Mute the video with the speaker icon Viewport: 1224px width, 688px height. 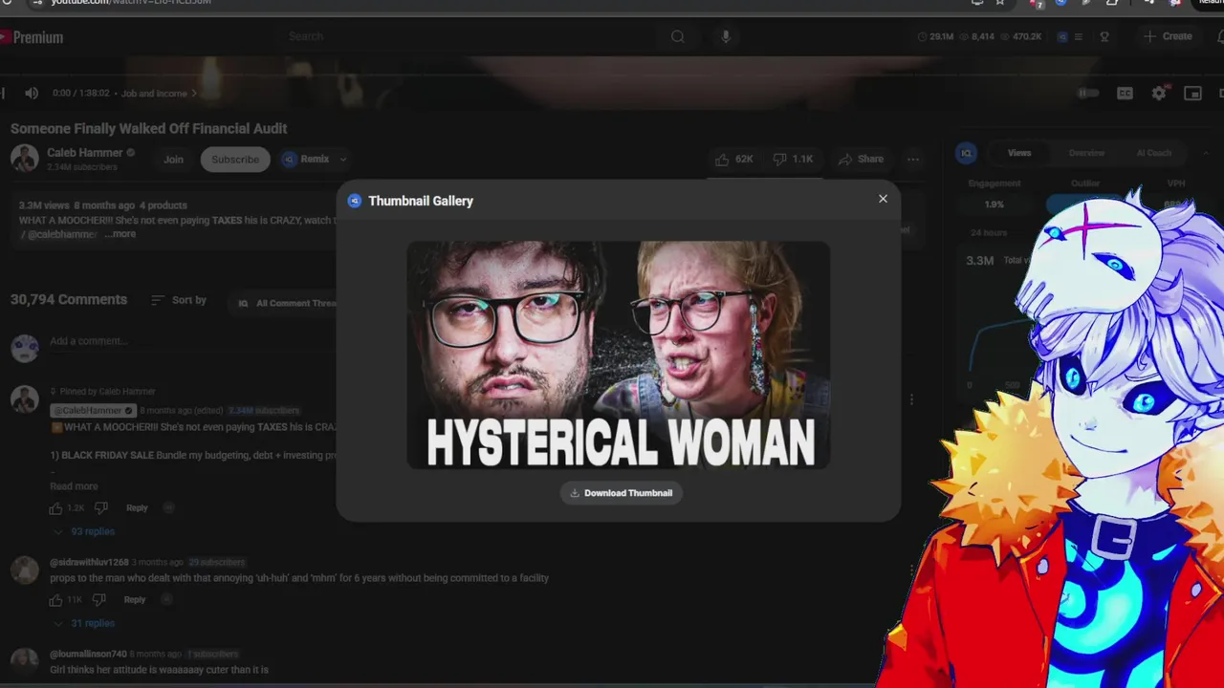pyautogui.click(x=32, y=93)
